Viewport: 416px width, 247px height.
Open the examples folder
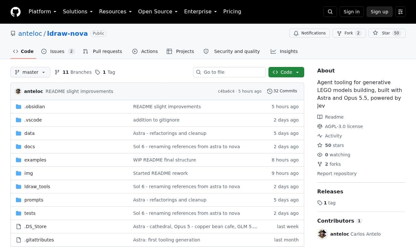[x=35, y=160]
